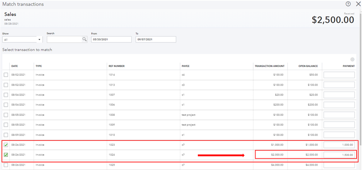Screen dimensions: 362x170
Task: Sort by the DATE column header
Action: point(14,66)
